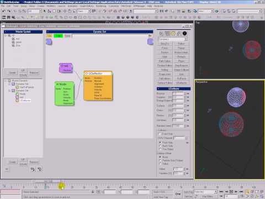This screenshot has width=265, height=199.
Task: Select the Front Side radio button
Action: click(160, 143)
